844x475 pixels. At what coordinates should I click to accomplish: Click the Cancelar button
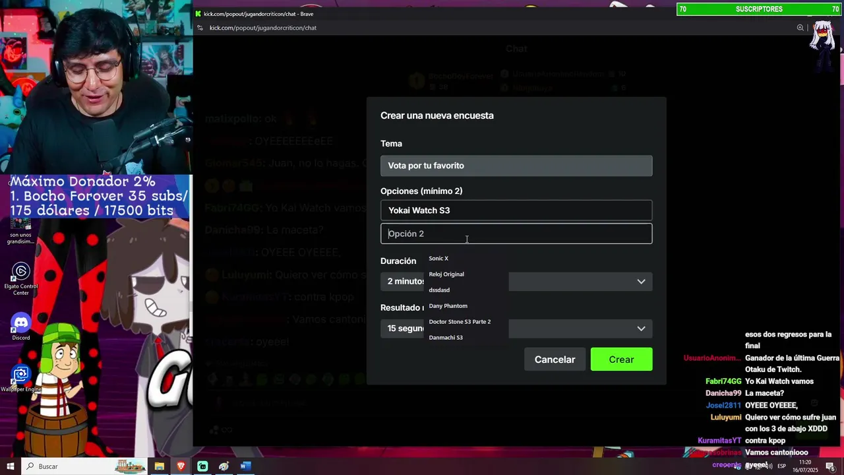(x=555, y=360)
